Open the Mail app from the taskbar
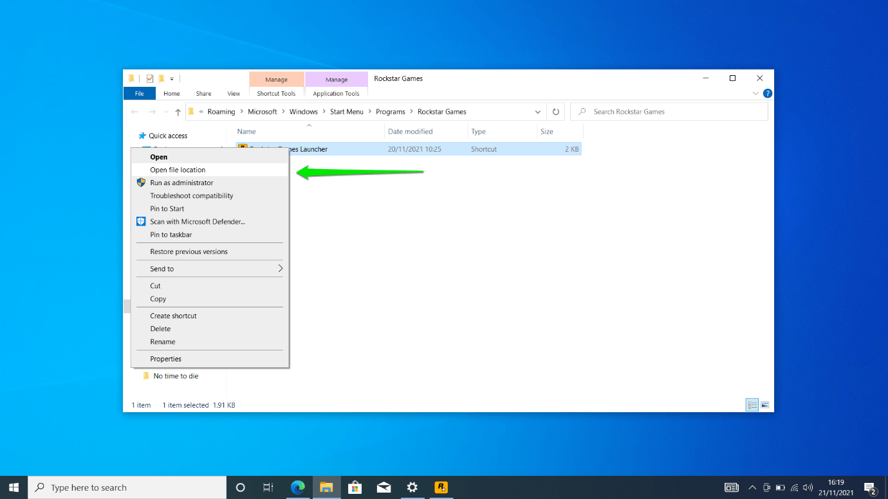 [x=384, y=487]
